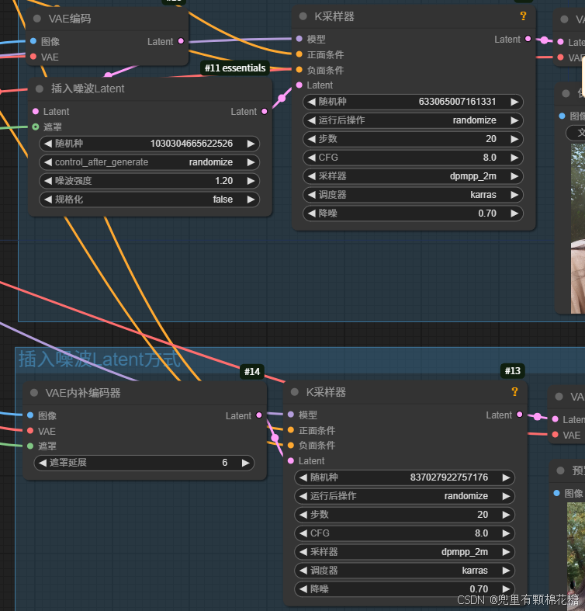Click the Latent input port on top K采样器
The width and height of the screenshot is (585, 611).
coord(299,85)
